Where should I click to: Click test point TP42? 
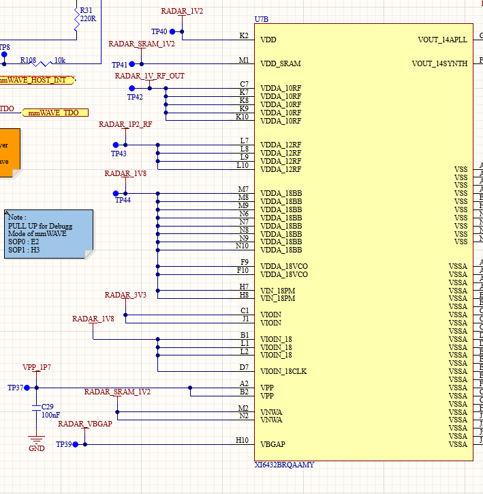click(x=132, y=88)
